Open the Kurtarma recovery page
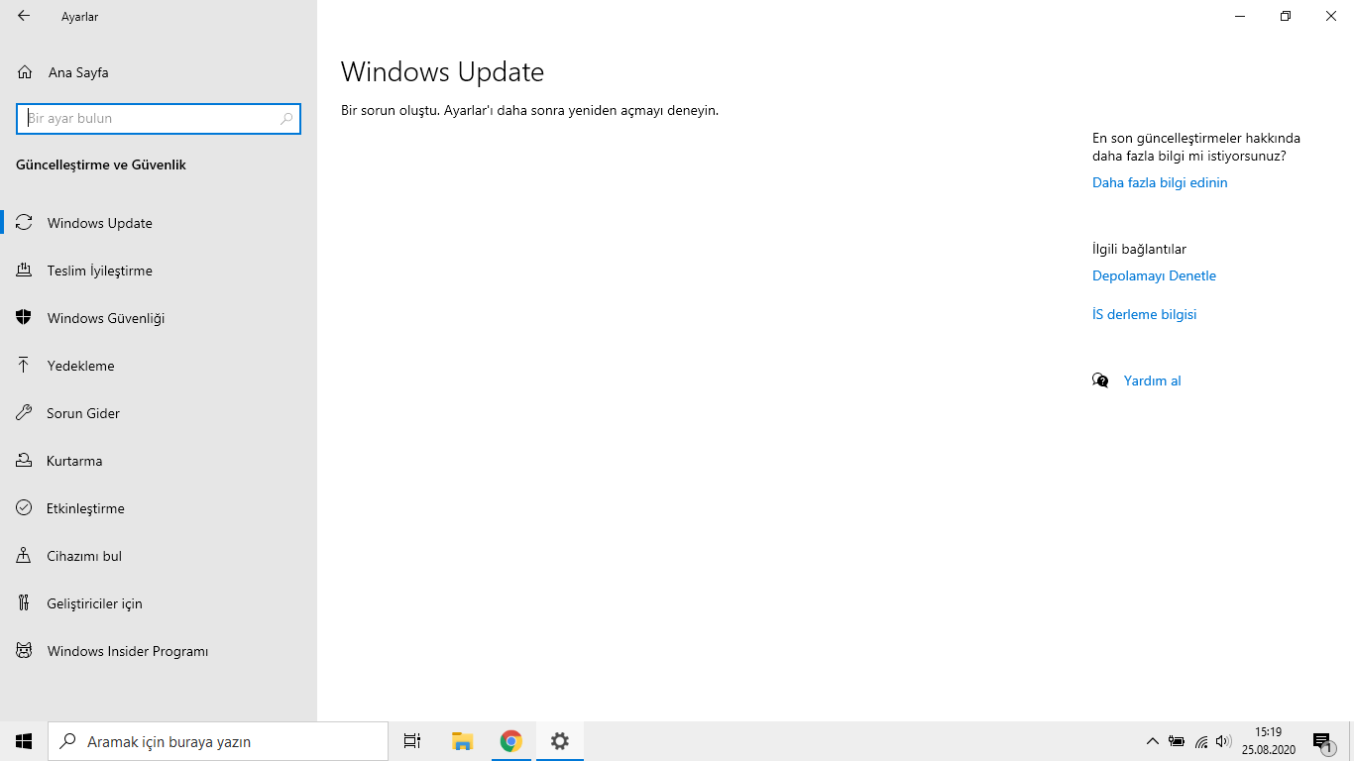The width and height of the screenshot is (1354, 761). [x=159, y=461]
